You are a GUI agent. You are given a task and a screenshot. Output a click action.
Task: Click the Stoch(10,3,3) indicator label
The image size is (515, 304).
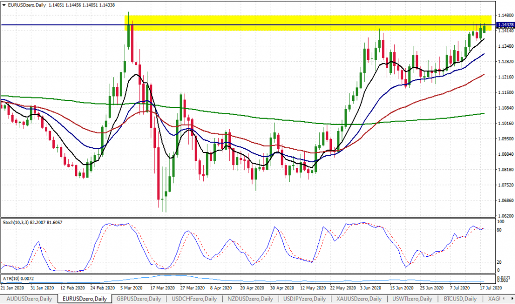tap(16, 222)
